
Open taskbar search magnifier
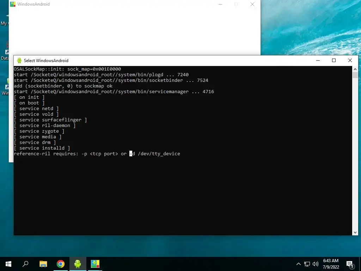click(25, 264)
